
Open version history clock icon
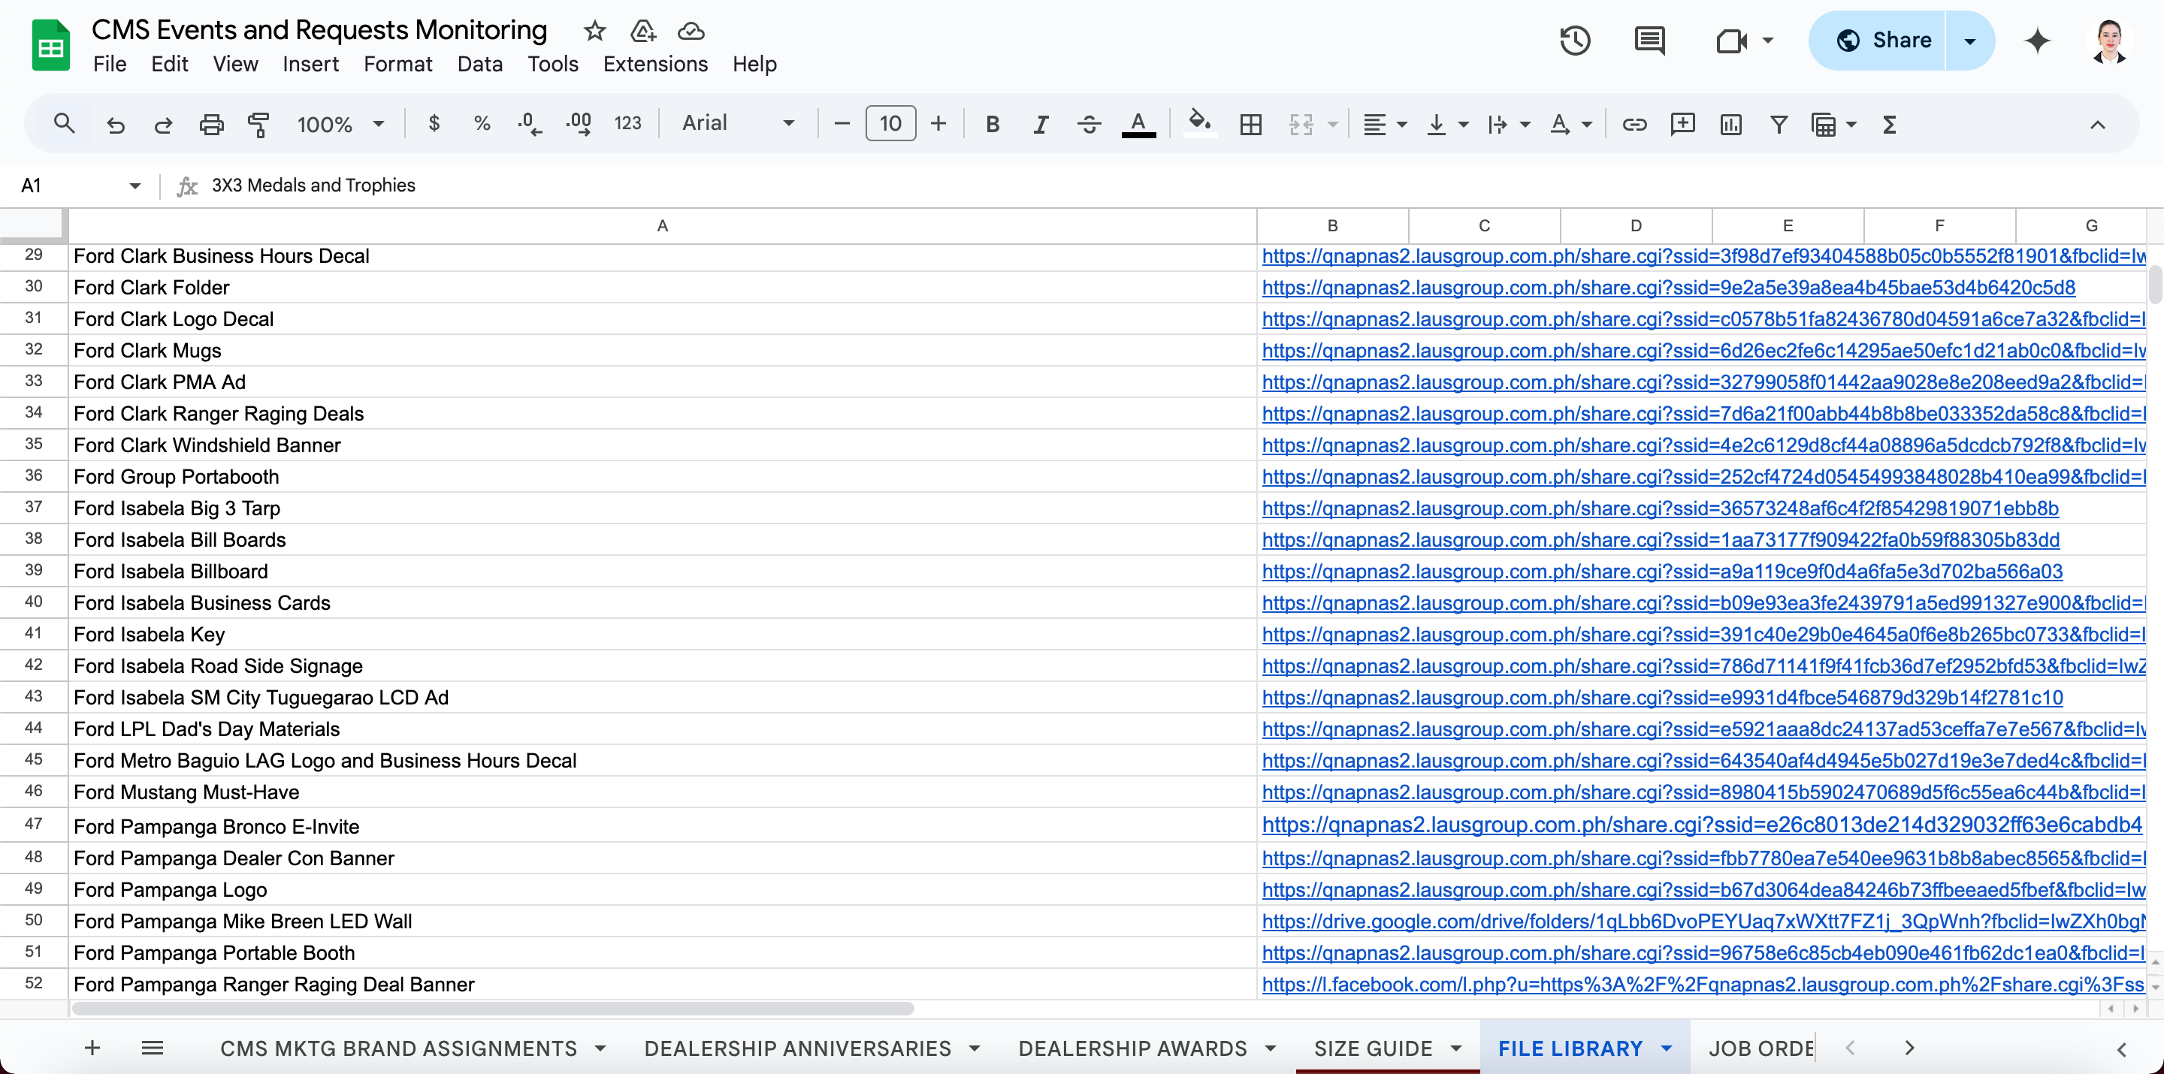[1575, 41]
